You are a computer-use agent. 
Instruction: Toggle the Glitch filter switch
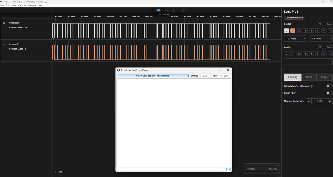[329, 93]
